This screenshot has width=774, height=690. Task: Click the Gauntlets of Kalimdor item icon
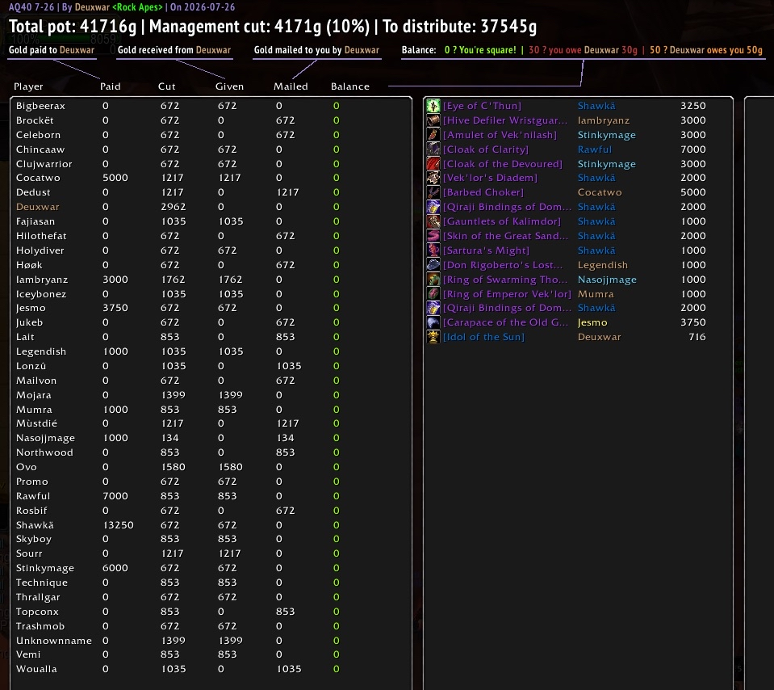click(x=433, y=221)
